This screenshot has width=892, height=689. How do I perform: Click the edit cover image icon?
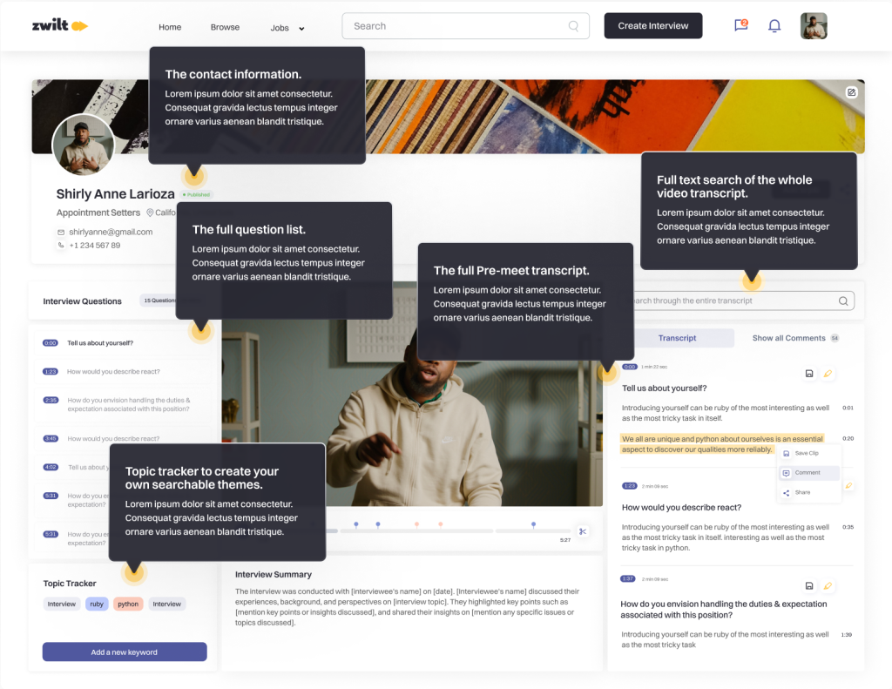(x=851, y=92)
